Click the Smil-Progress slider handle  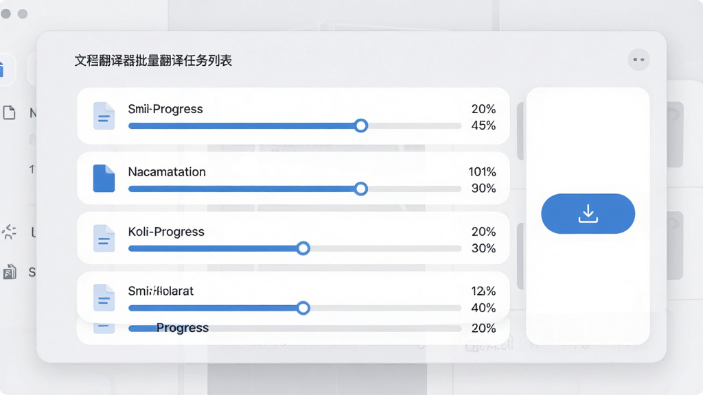click(x=361, y=126)
